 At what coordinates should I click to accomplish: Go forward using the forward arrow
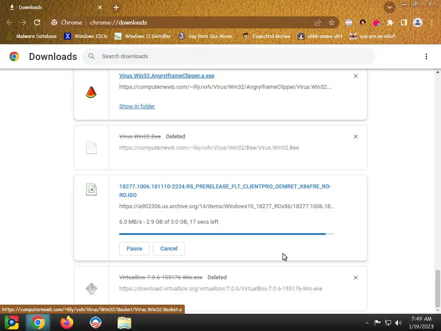(23, 22)
